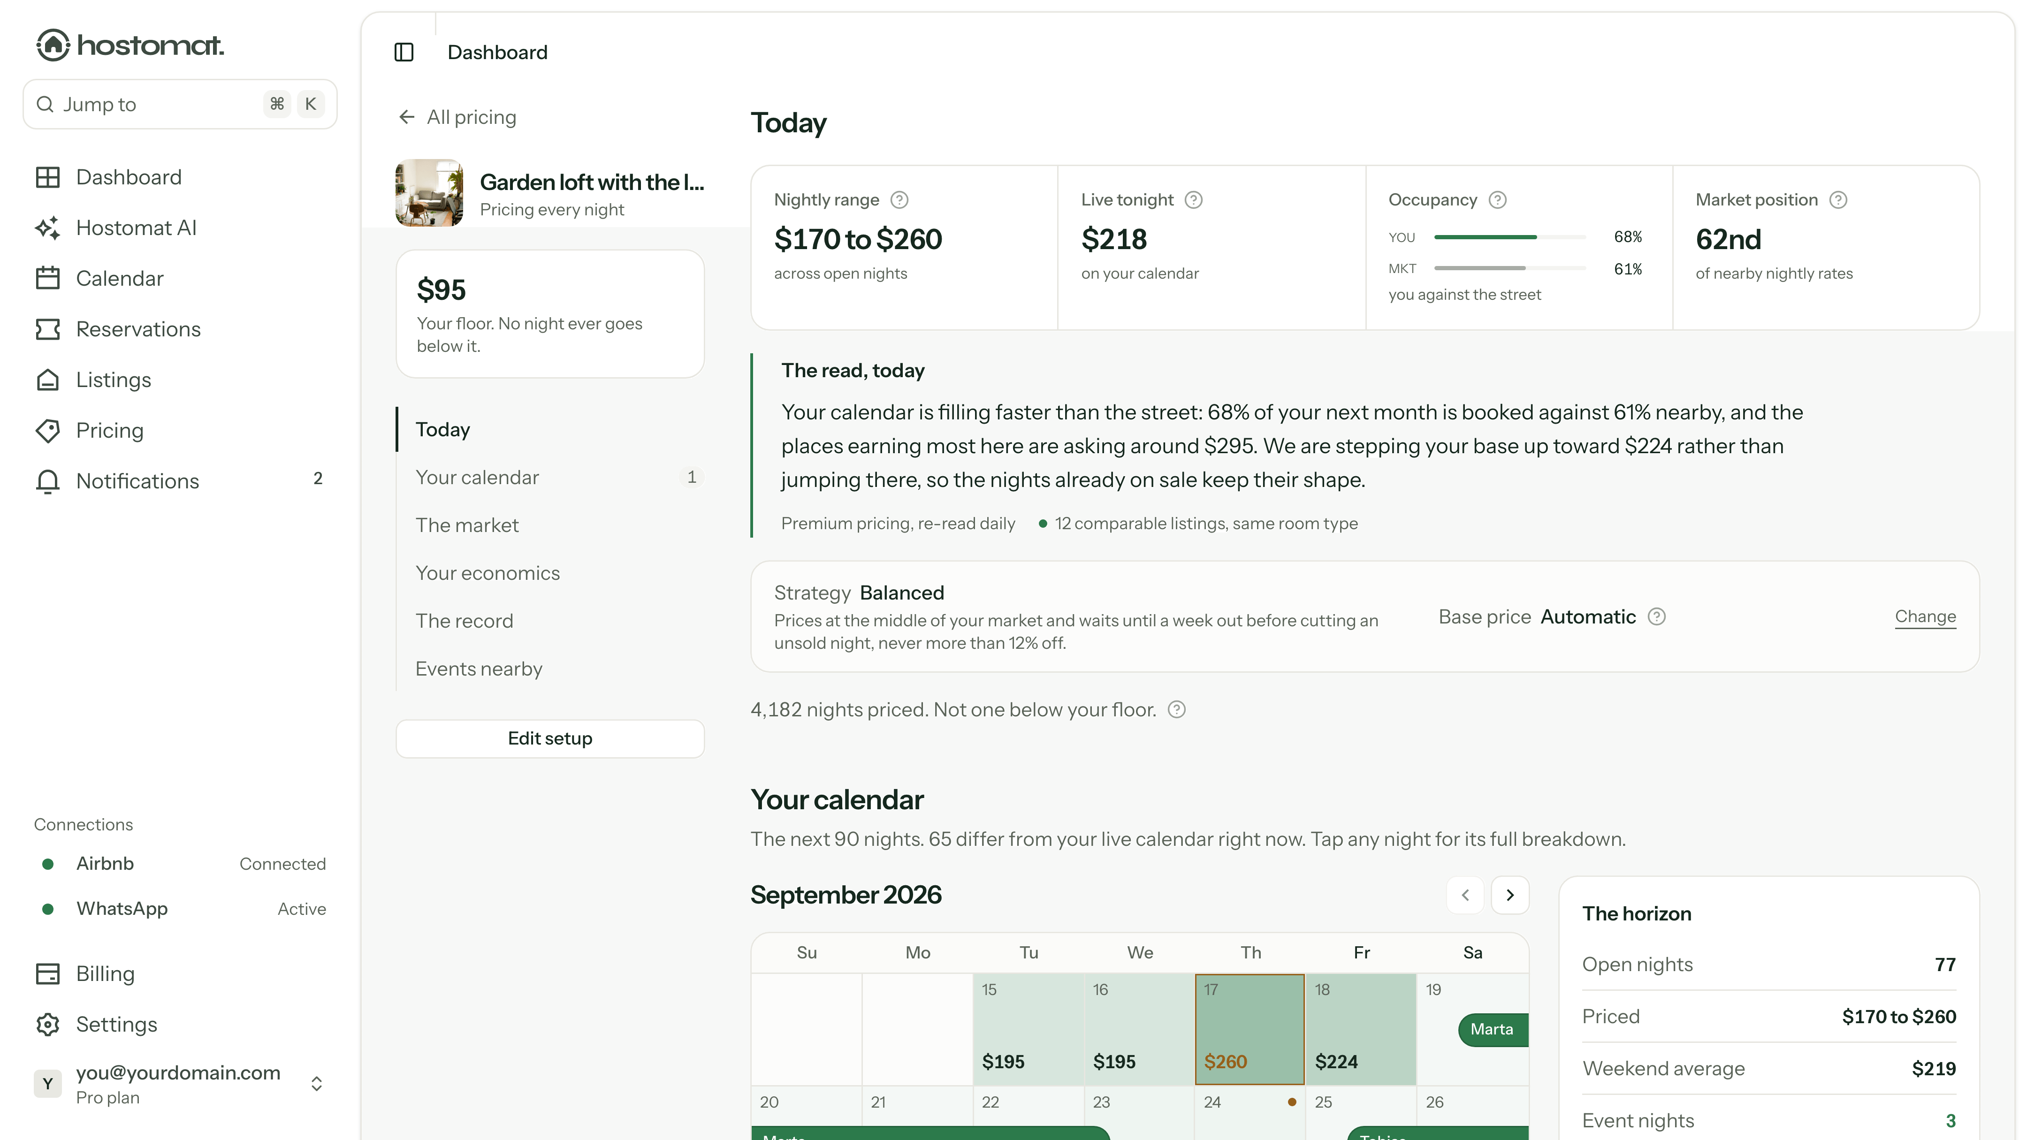Select The market section
Screen dimensions: 2027x1140
550,525
